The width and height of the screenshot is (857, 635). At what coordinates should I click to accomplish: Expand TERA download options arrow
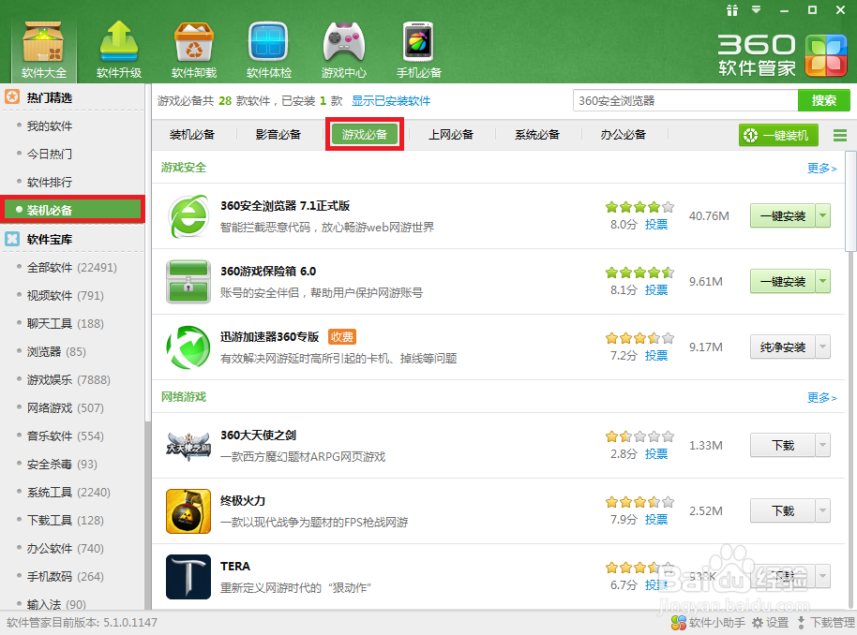822,576
